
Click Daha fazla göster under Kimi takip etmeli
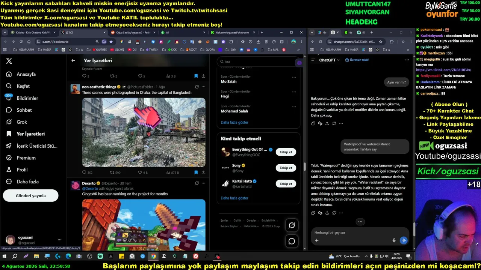234,198
